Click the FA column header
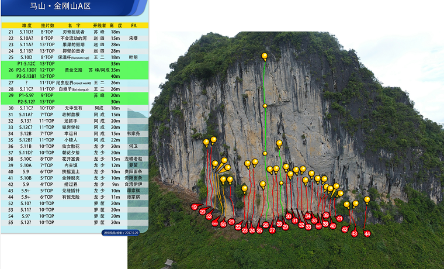The image size is (444, 269). coord(134,26)
